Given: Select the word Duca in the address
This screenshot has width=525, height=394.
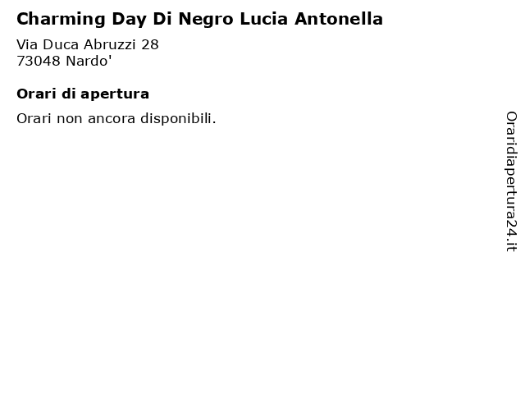Looking at the screenshot, I should [61, 44].
